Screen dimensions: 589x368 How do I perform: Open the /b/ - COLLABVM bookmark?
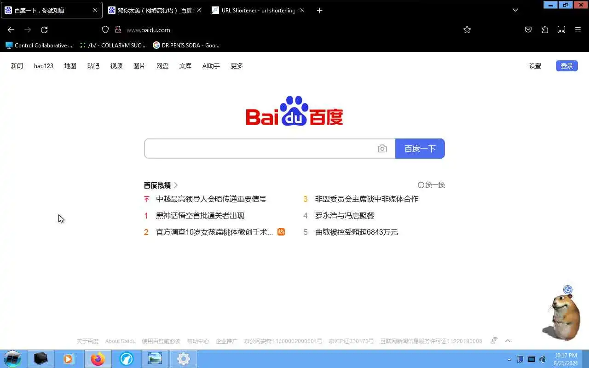pos(113,45)
